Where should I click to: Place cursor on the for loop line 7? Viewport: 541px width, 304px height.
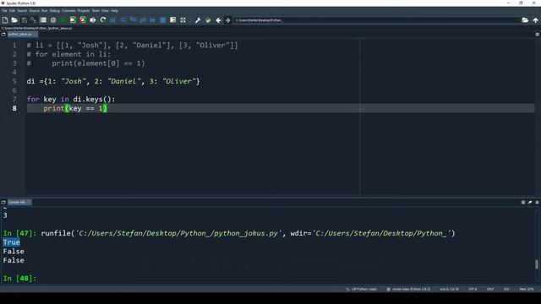tap(71, 100)
